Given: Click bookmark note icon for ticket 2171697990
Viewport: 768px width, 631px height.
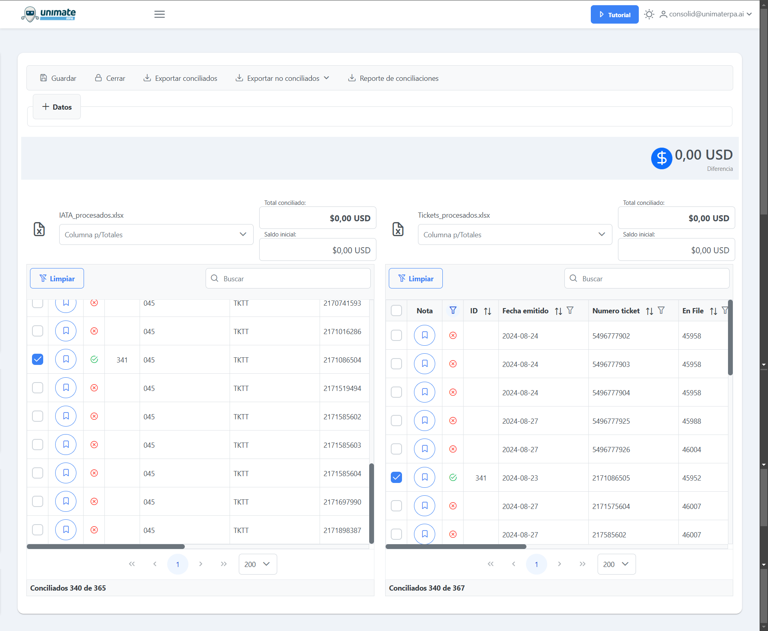Looking at the screenshot, I should (x=66, y=501).
